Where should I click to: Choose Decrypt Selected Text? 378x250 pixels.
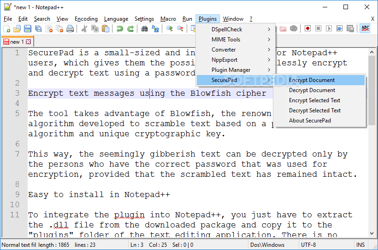[319, 110]
